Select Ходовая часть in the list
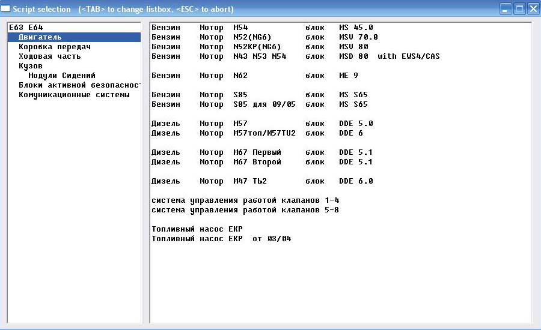Screen dimensions: 541x330 coord(49,56)
